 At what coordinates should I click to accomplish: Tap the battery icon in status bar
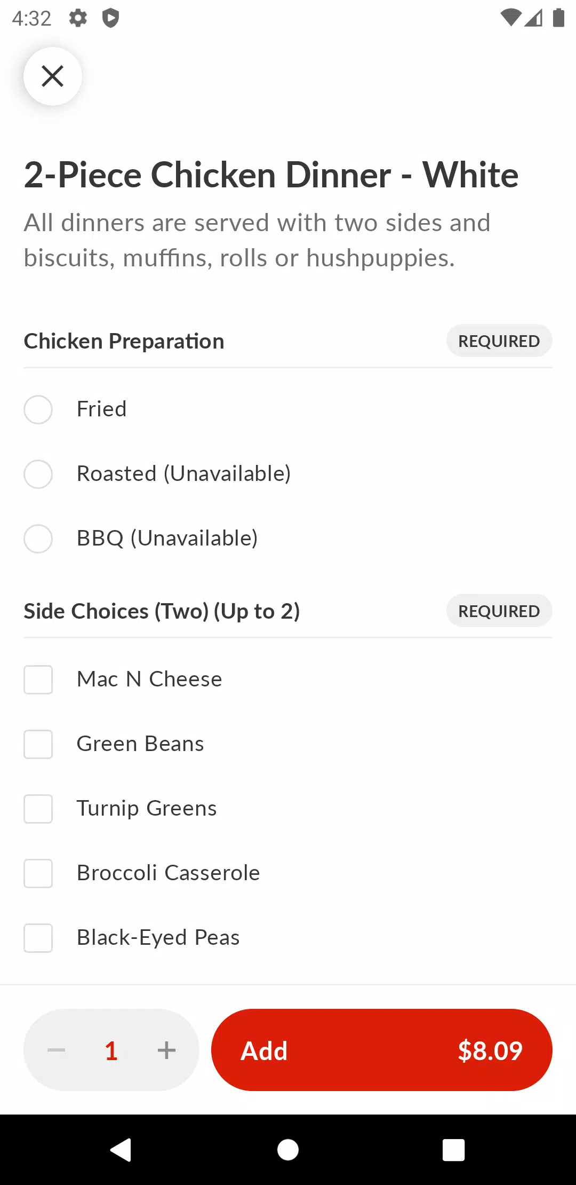tap(558, 18)
